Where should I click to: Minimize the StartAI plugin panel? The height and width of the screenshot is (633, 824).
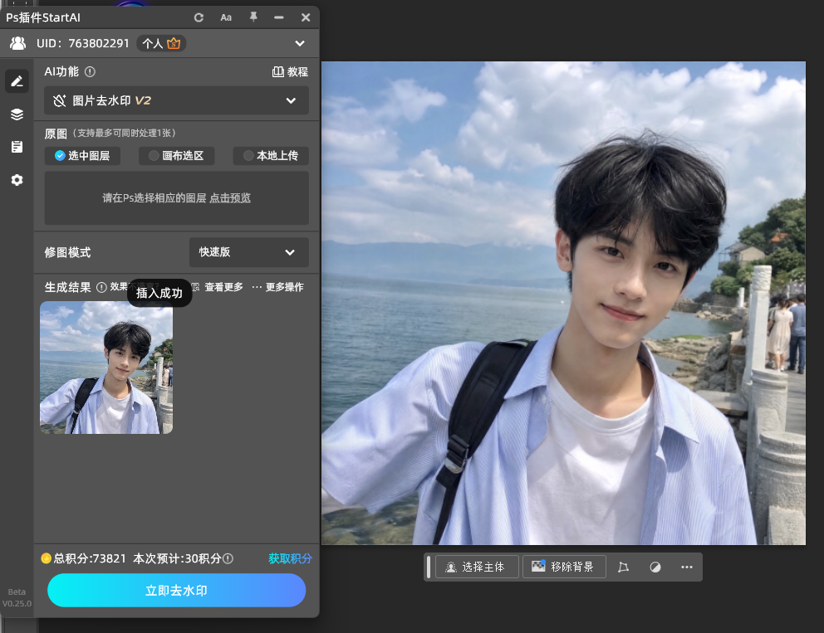click(x=279, y=17)
